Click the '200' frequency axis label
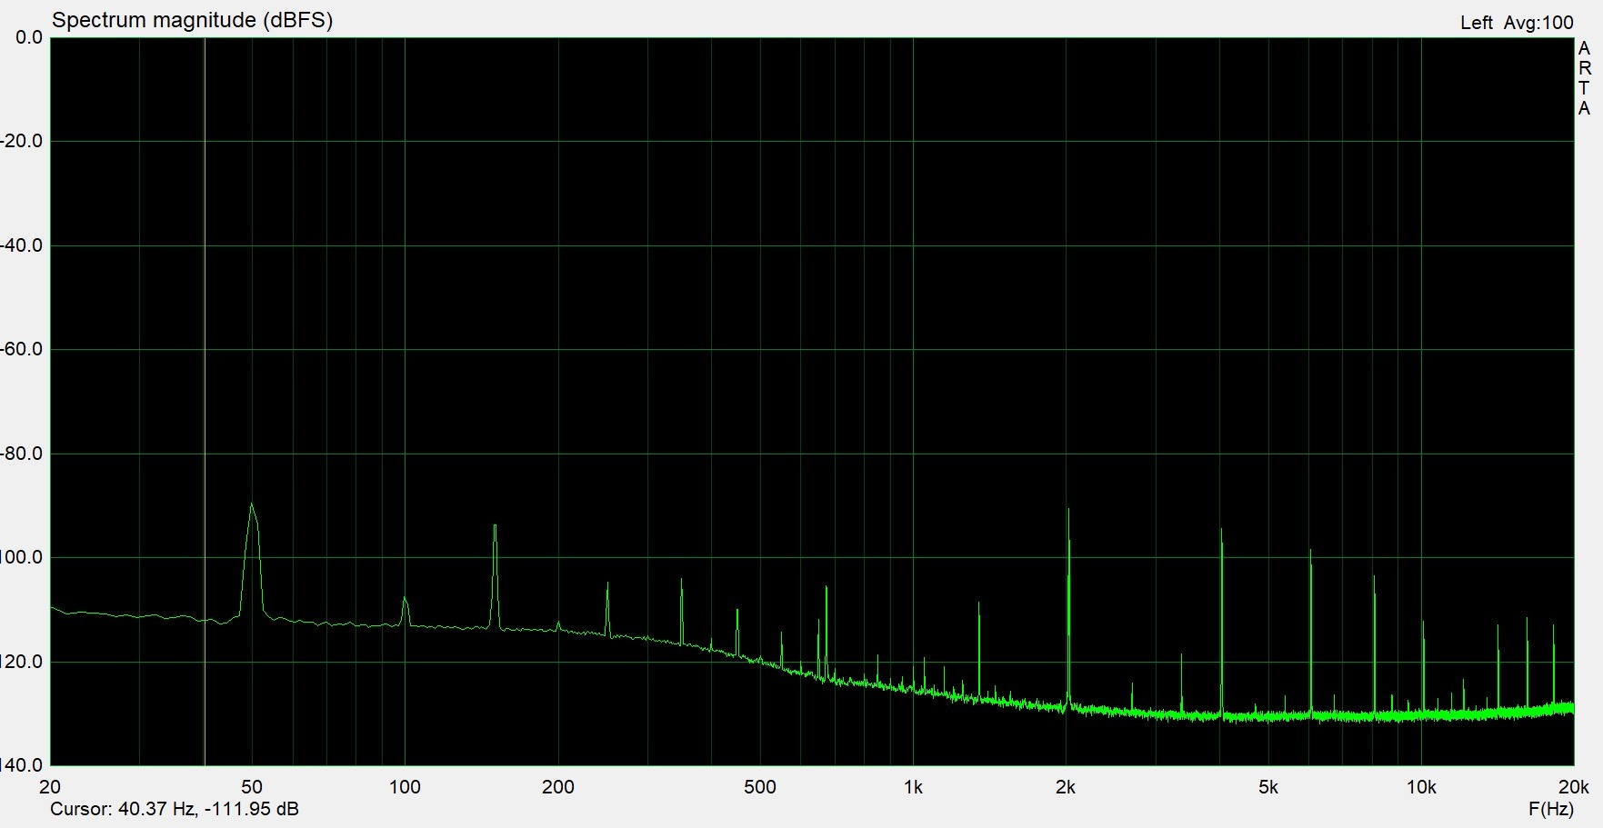Viewport: 1603px width, 828px height. (x=557, y=787)
